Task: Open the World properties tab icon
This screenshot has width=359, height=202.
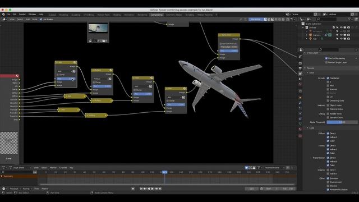Action: point(300,84)
